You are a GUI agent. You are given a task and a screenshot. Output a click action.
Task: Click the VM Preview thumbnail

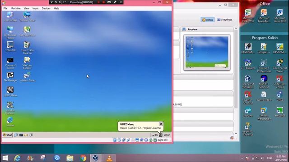pyautogui.click(x=207, y=52)
